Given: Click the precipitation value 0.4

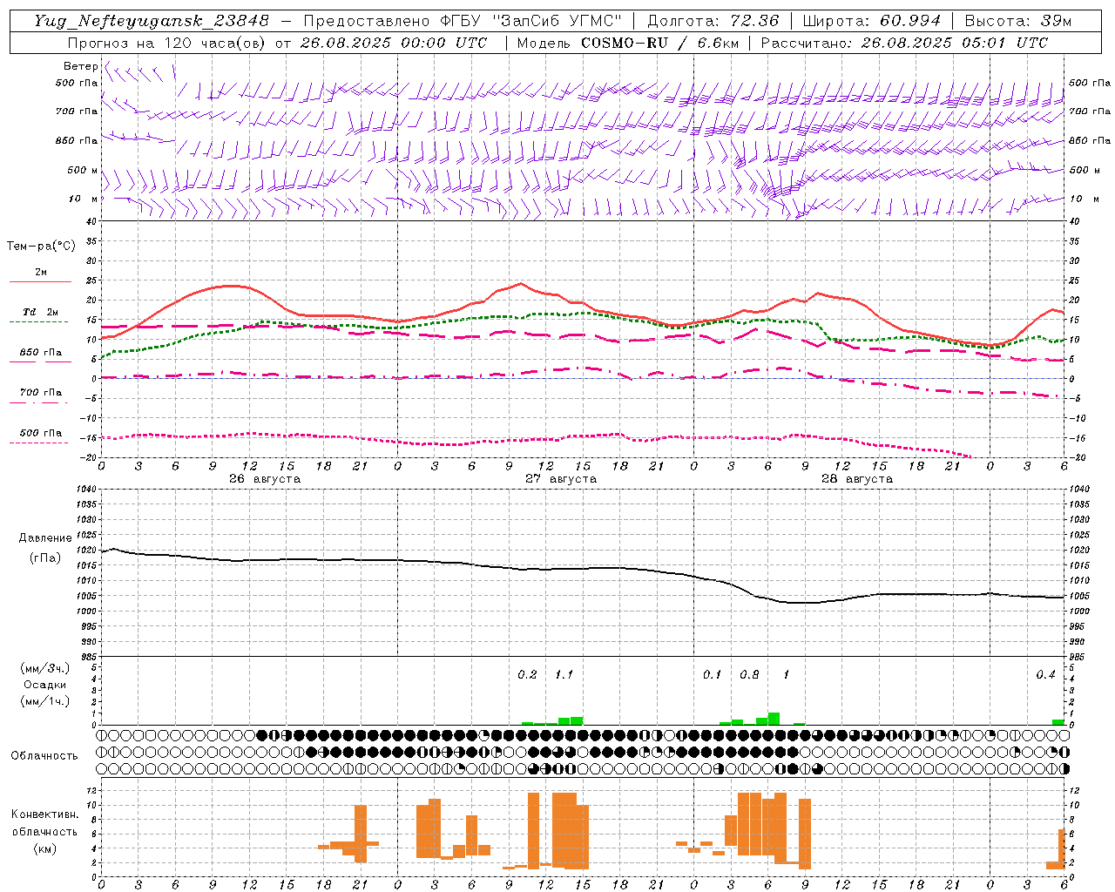Looking at the screenshot, I should tap(1045, 675).
